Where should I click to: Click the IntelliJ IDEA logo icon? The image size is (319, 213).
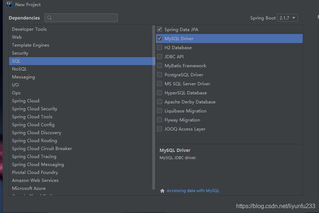tap(9, 4)
